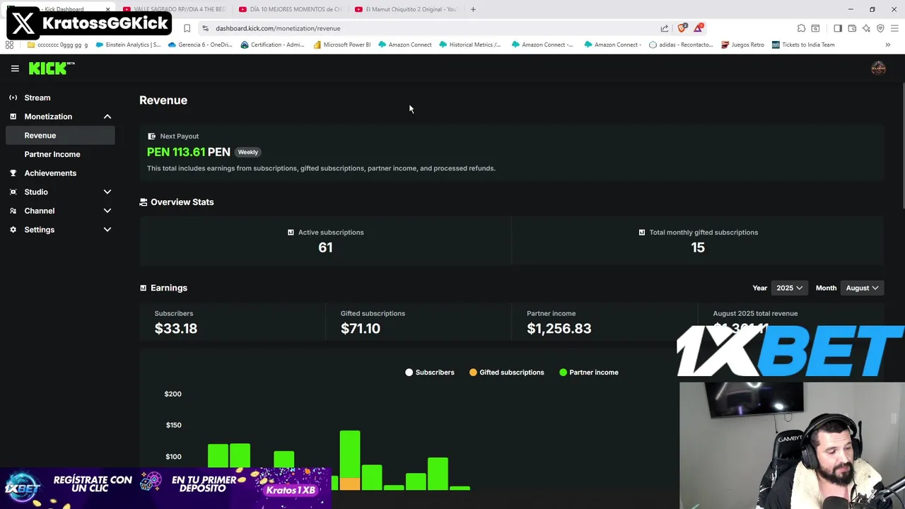Click the tallest green bar in chart

[350, 454]
